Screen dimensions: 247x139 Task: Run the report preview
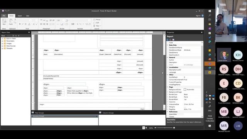click(4, 22)
